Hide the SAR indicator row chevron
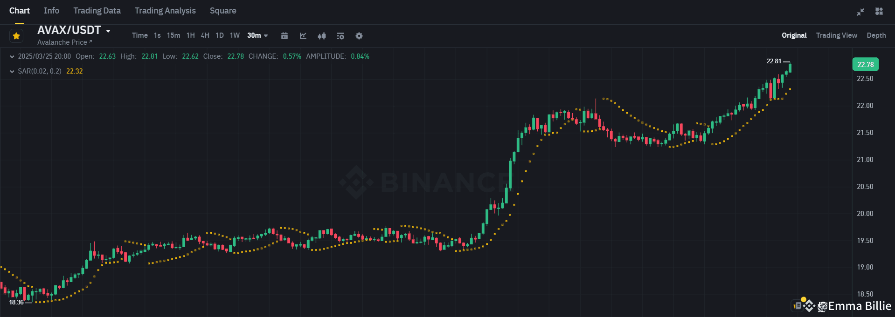 coord(11,71)
